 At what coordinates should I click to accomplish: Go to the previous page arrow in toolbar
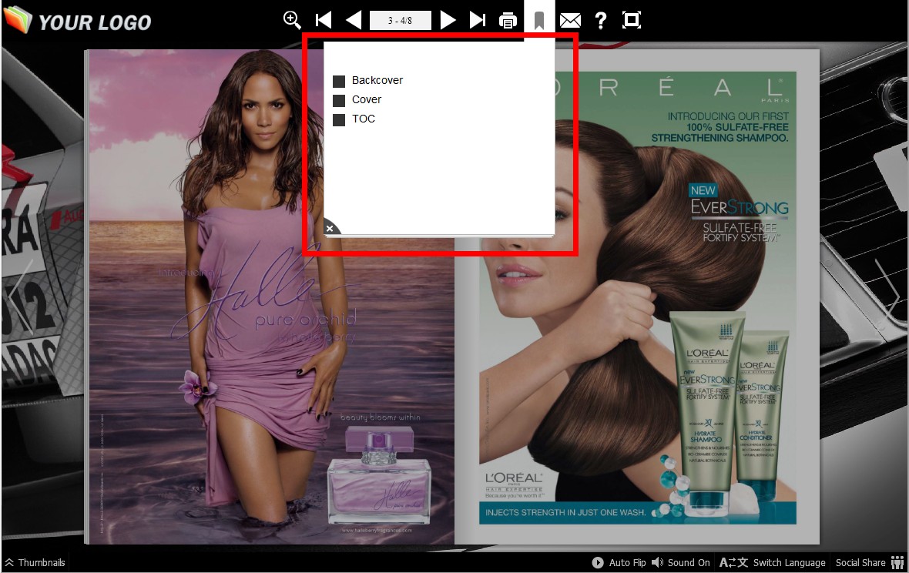[x=354, y=20]
